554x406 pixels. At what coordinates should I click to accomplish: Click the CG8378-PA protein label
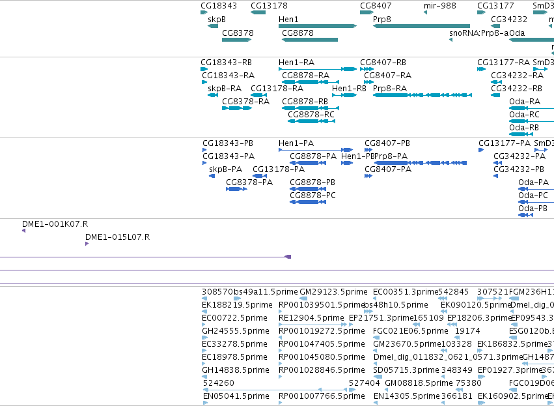tap(249, 182)
